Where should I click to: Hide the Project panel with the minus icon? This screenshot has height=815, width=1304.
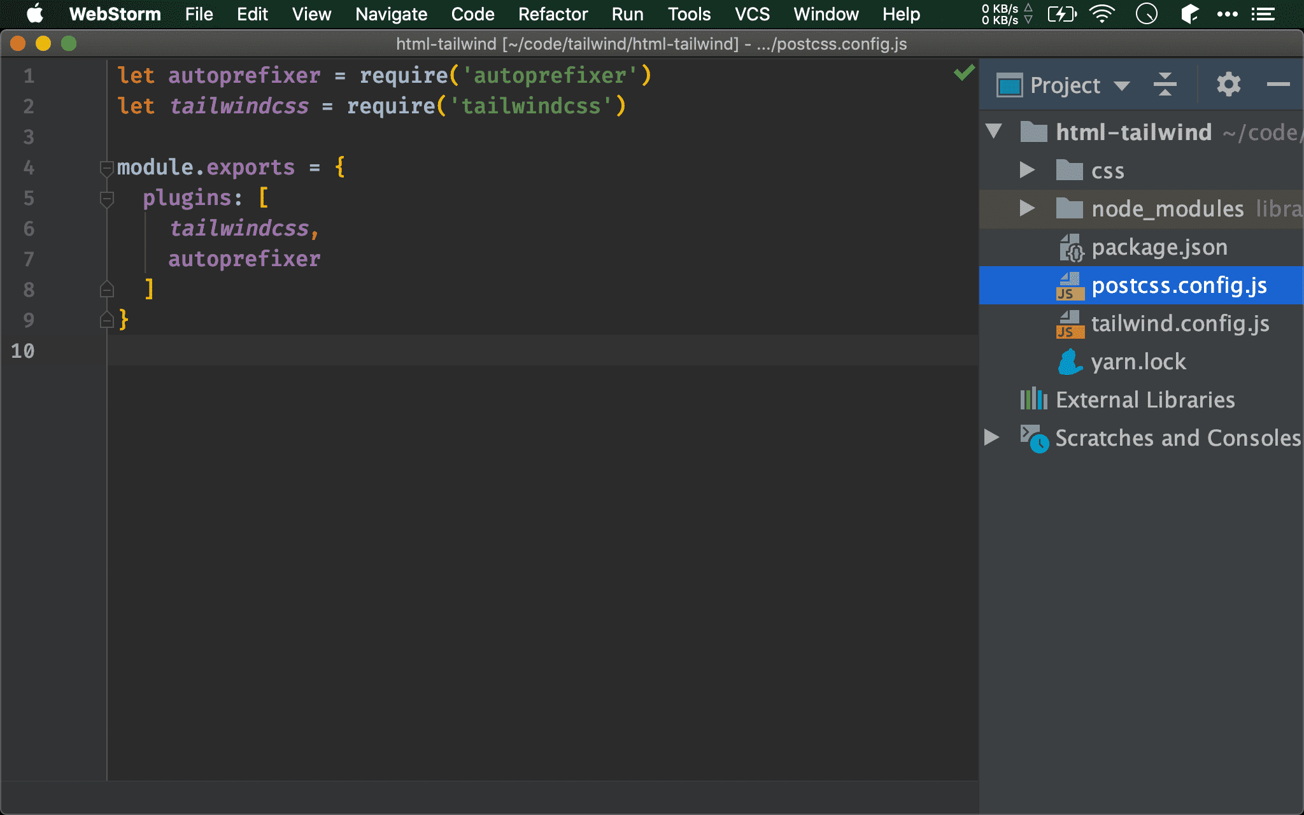[1278, 85]
